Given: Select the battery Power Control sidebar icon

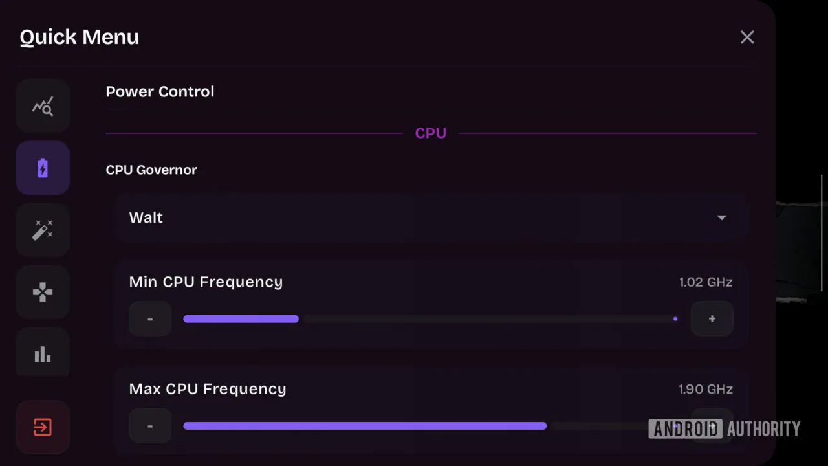Looking at the screenshot, I should pos(43,168).
